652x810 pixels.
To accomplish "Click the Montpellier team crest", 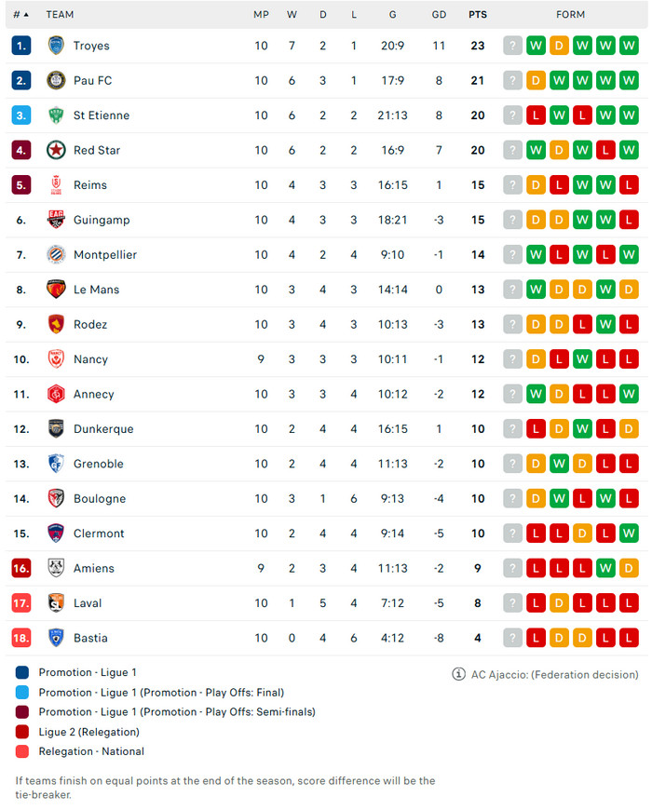I will coord(56,254).
